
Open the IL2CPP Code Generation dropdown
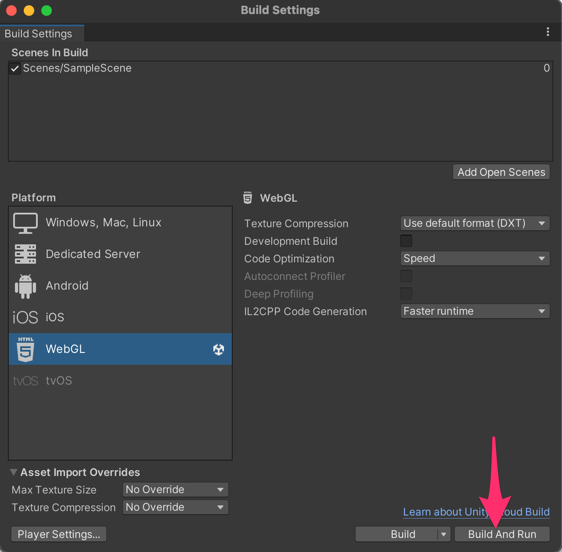click(x=475, y=311)
